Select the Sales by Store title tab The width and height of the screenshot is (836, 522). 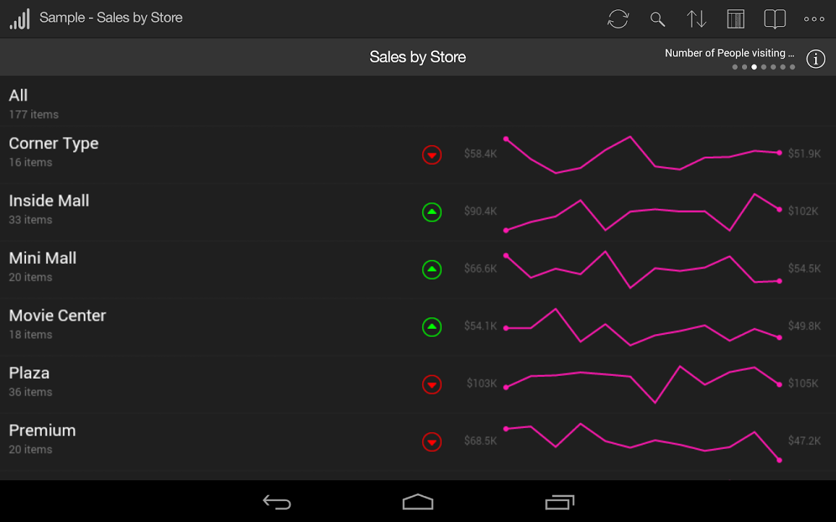[x=417, y=57]
